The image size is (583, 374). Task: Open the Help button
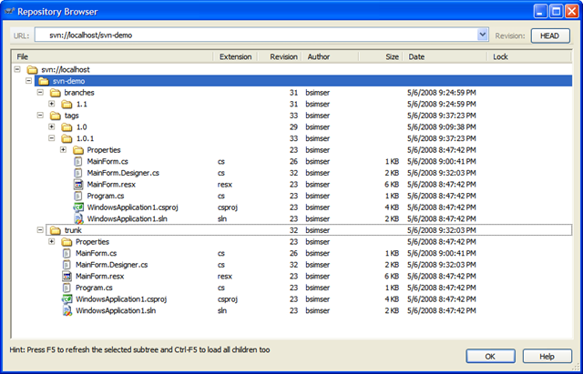pos(547,356)
